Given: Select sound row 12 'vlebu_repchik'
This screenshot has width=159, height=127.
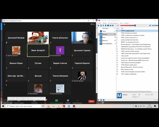Looking at the screenshot, I should coord(137,56).
